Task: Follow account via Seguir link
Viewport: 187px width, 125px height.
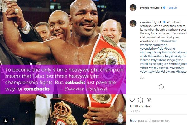Action: click(173, 7)
